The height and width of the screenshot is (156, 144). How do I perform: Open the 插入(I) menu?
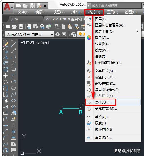coord(76,12)
